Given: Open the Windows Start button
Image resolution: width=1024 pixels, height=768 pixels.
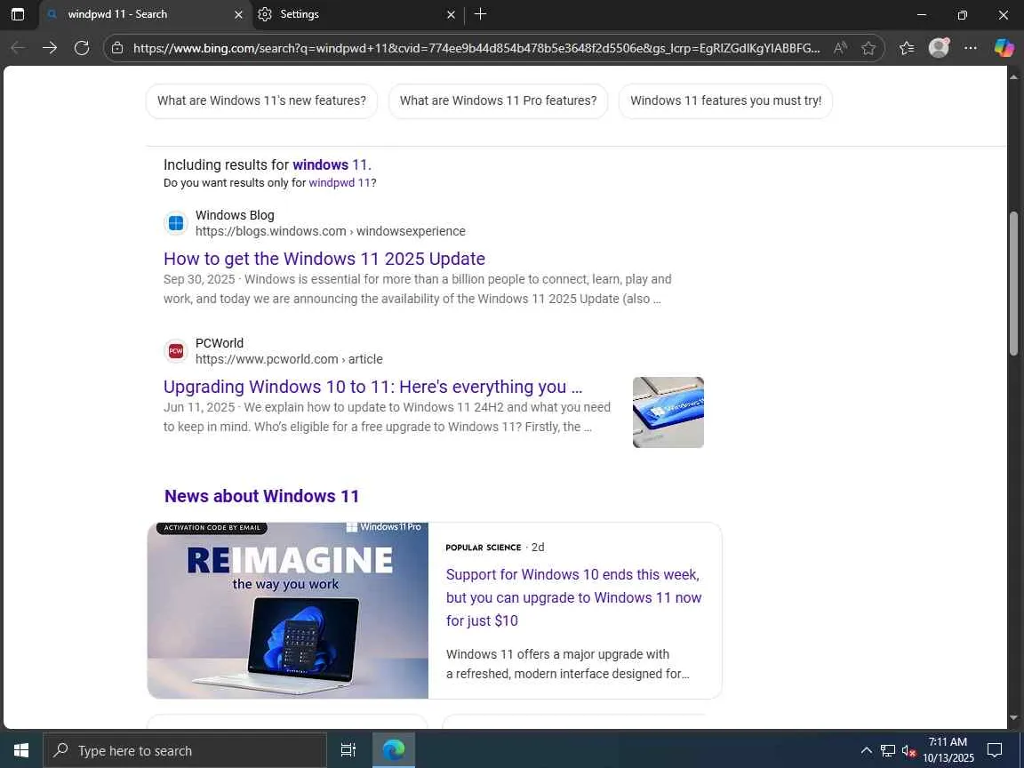Looking at the screenshot, I should pyautogui.click(x=21, y=749).
